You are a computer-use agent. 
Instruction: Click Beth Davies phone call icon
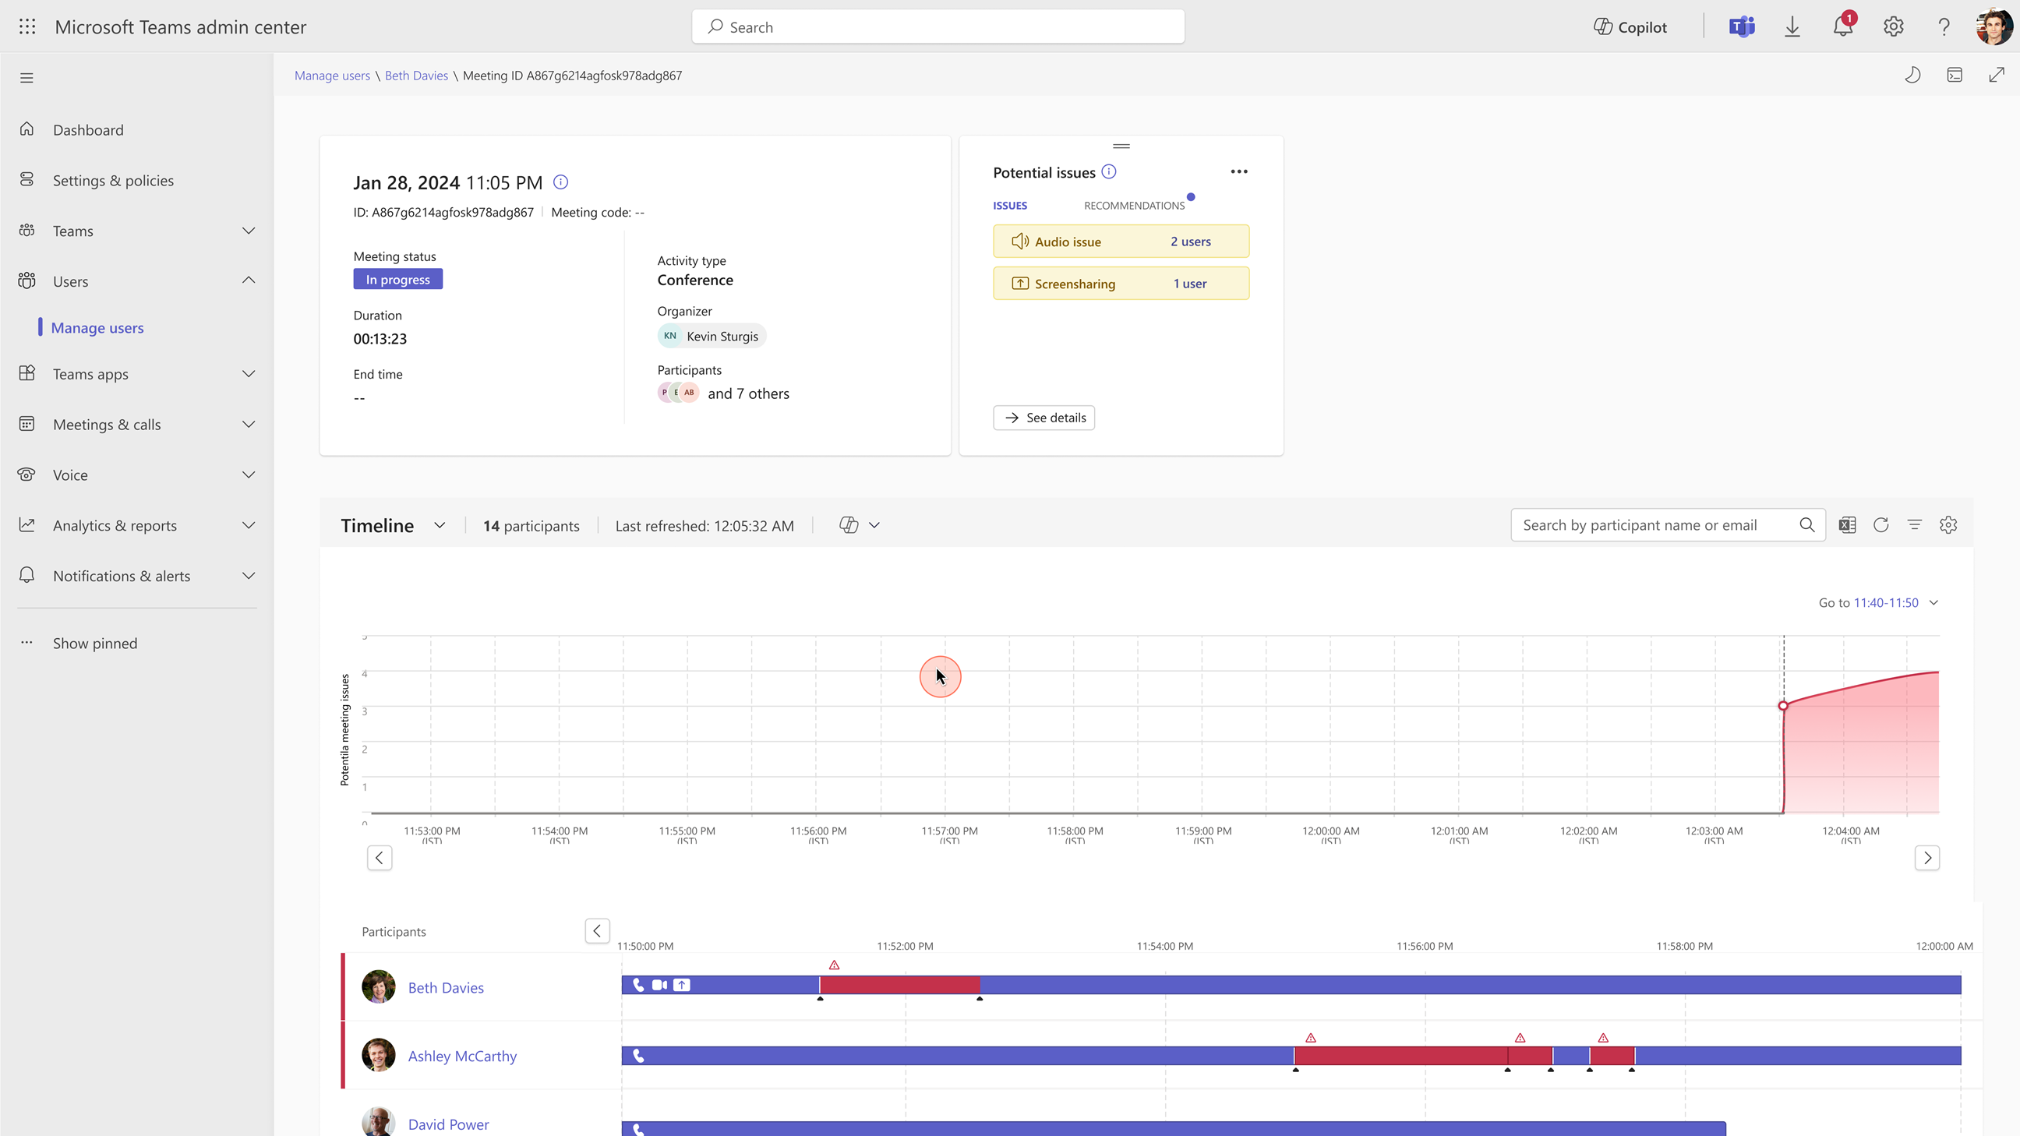click(638, 986)
